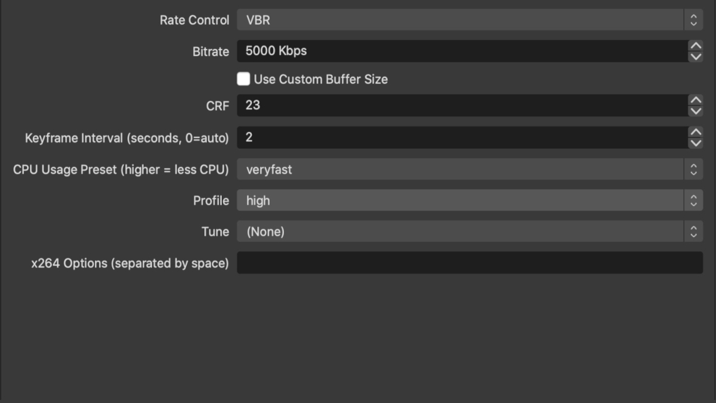716x403 pixels.
Task: Click the Bitrate value field showing 5000 Kbps
Action: click(418, 51)
